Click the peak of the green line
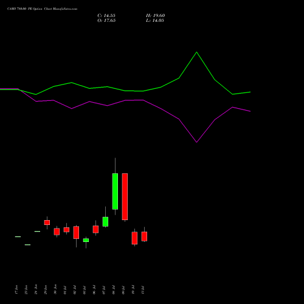Viewport: 304px width, 304px height. click(x=196, y=52)
